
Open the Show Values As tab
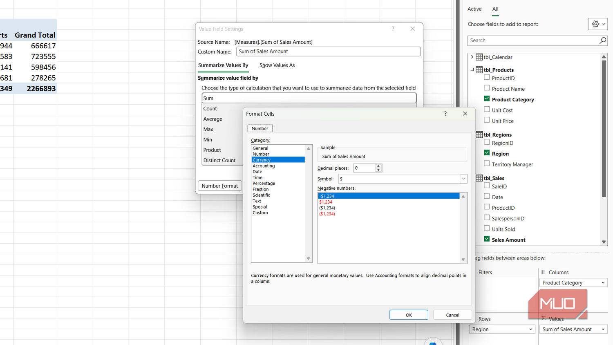coord(277,65)
